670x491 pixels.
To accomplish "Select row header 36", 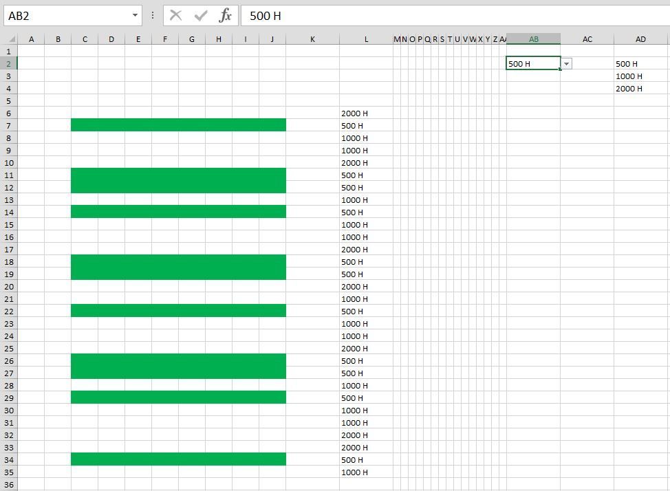I will [8, 485].
